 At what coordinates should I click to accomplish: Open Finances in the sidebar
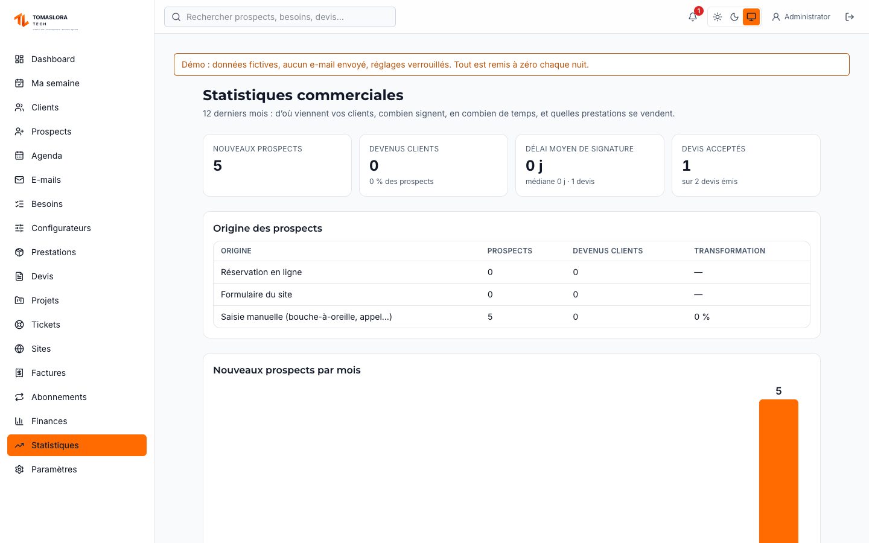click(x=77, y=421)
